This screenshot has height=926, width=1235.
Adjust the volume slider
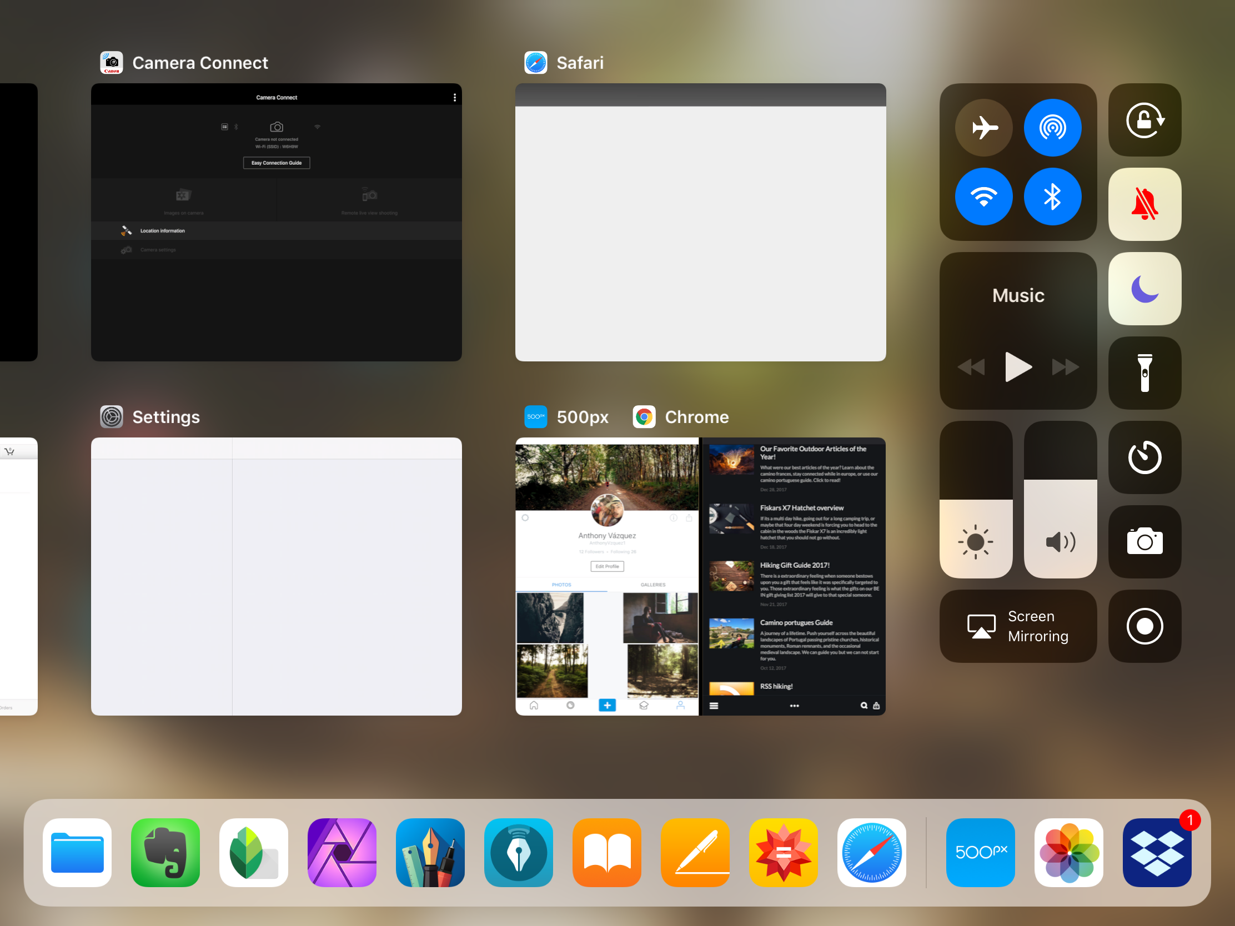pos(1060,500)
